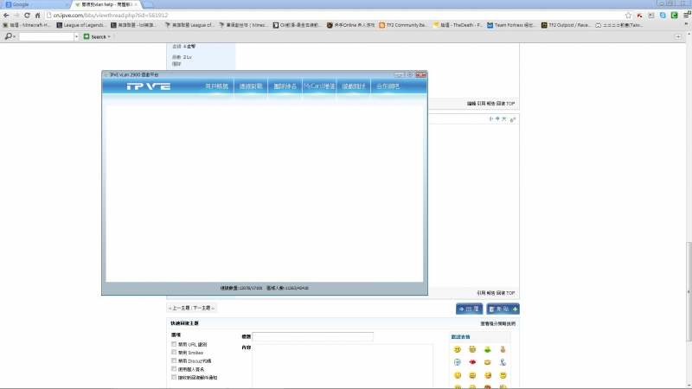Switch to the Google tab

tap(35, 4)
